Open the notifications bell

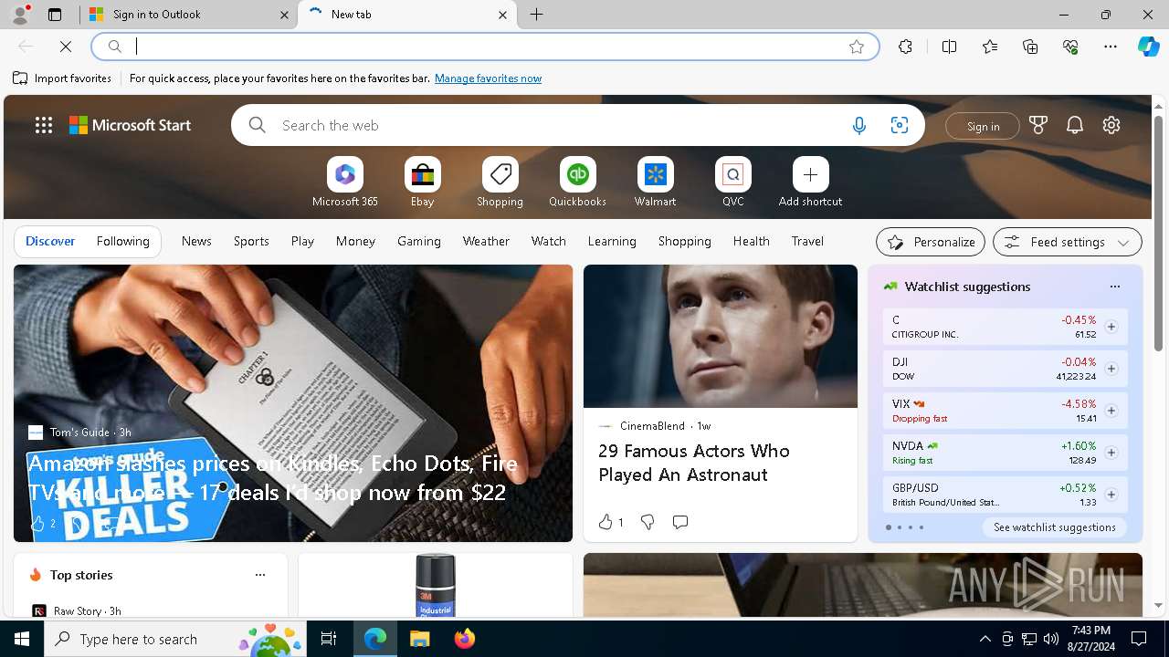[x=1075, y=126]
